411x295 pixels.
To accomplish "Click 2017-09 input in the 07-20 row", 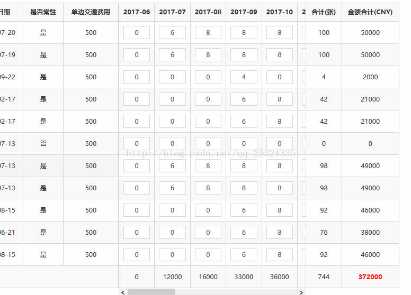I will point(244,33).
